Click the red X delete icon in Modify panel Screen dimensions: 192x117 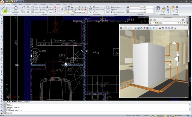click(55, 7)
